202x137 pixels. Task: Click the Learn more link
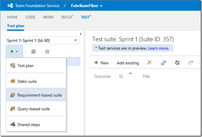click(159, 48)
